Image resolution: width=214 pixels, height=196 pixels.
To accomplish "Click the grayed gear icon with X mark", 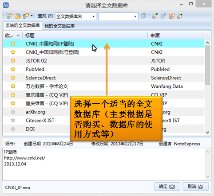I will [163, 16].
